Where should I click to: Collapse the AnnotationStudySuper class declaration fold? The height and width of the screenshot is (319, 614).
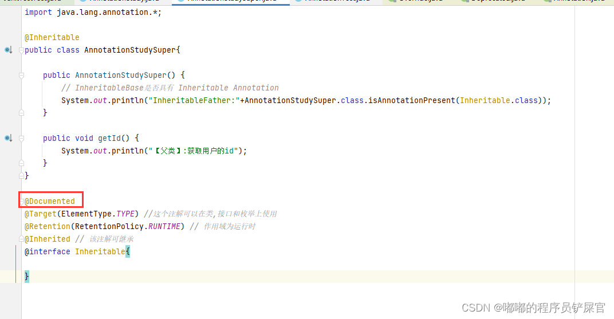pyautogui.click(x=22, y=50)
